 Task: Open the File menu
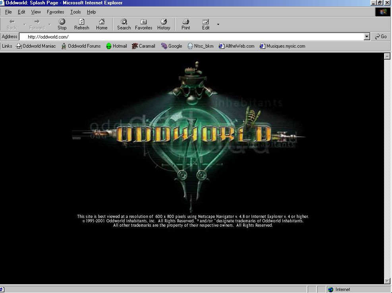[8, 12]
